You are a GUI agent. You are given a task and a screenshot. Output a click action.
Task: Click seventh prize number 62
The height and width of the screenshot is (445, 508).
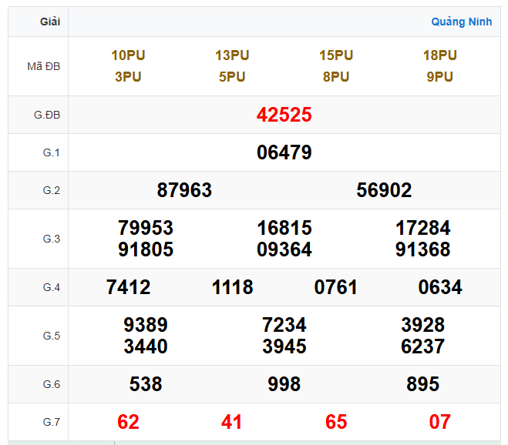pos(128,422)
